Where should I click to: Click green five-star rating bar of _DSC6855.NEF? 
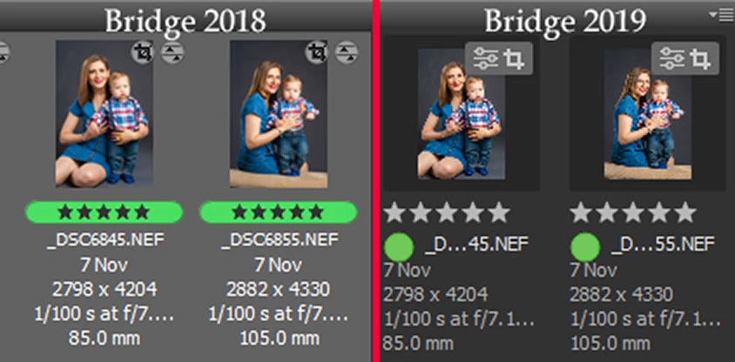[x=278, y=212]
